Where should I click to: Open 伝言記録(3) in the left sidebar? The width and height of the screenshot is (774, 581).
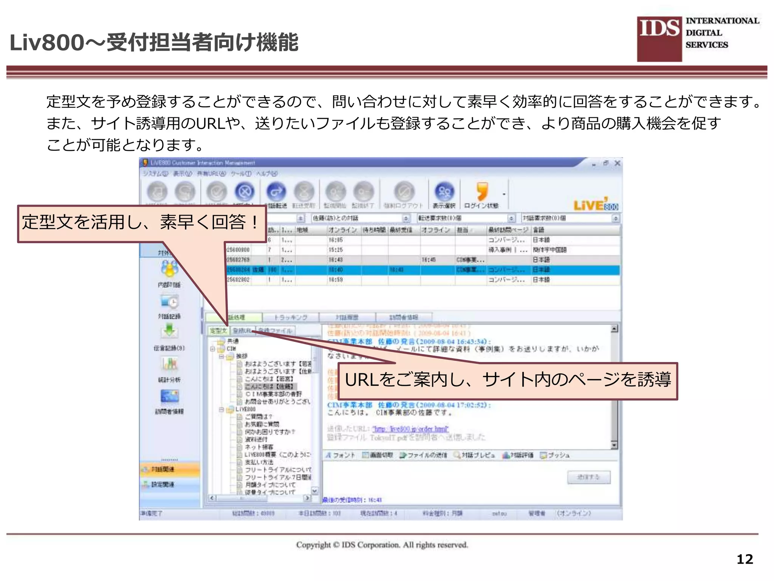tap(169, 337)
